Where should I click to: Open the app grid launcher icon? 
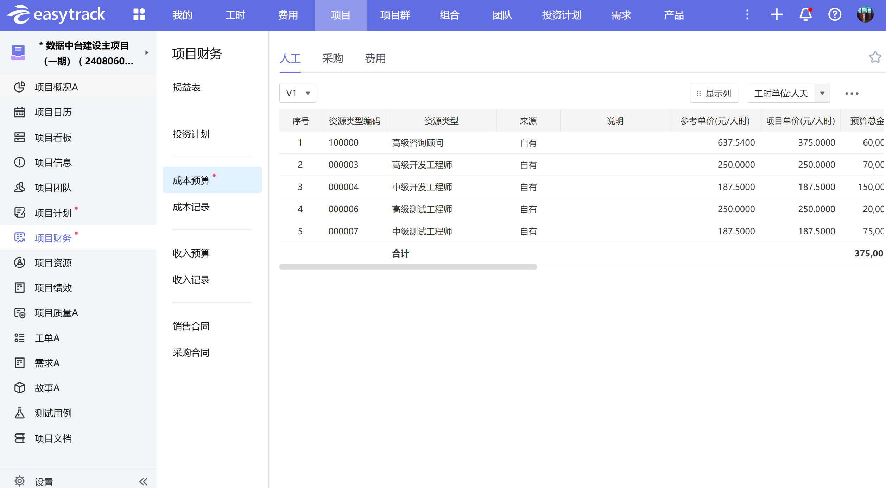139,15
